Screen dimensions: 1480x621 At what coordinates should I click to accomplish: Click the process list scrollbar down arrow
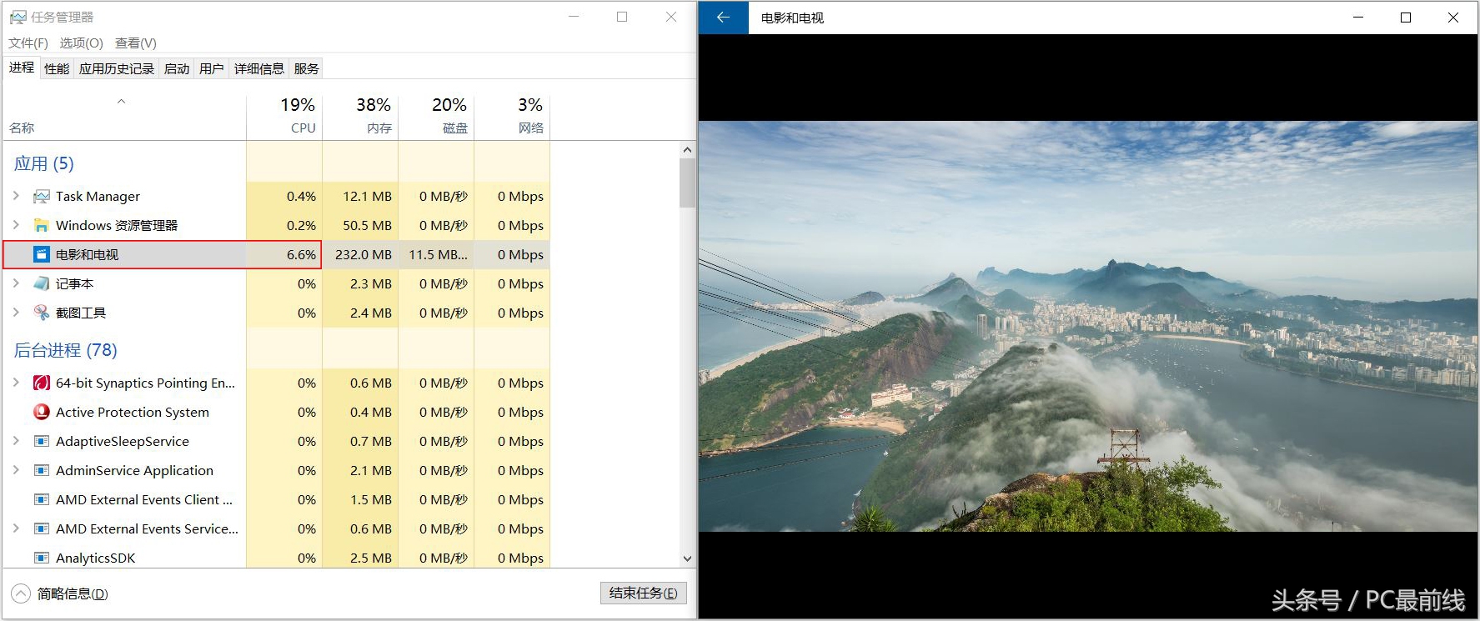687,558
